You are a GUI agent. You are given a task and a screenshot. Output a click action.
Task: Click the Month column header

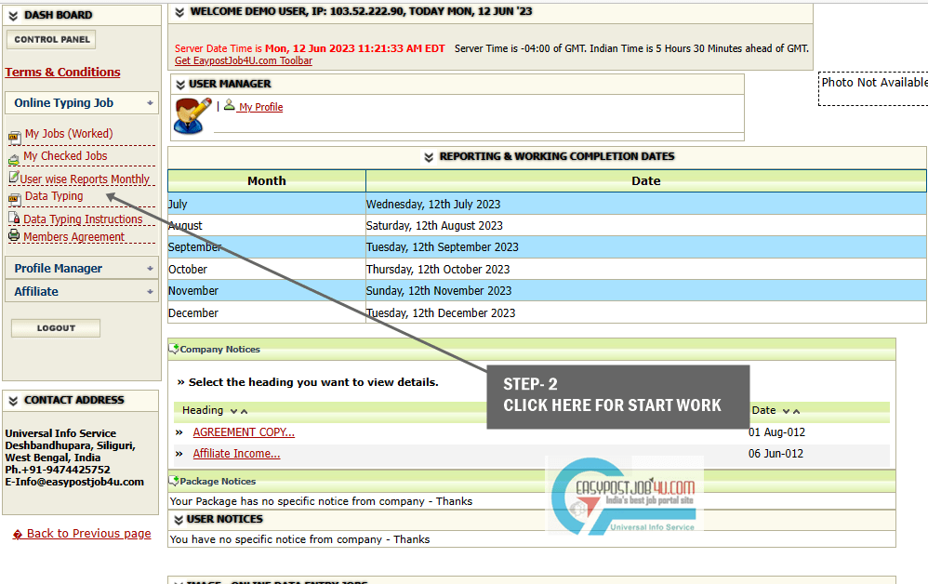pyautogui.click(x=267, y=181)
